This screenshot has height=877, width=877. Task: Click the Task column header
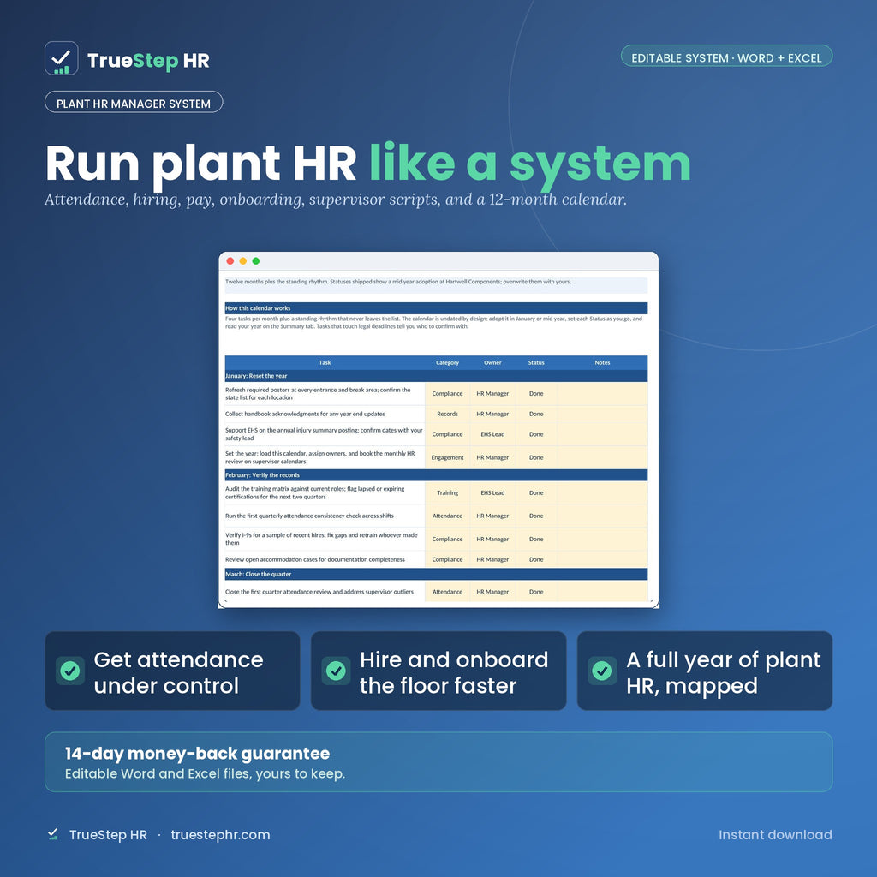tap(325, 362)
